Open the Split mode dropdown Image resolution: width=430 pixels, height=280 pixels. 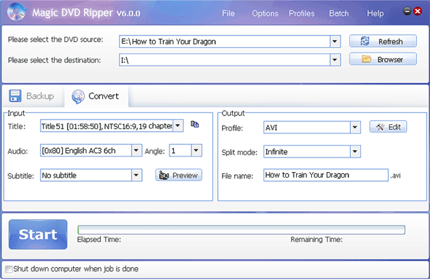pos(355,151)
